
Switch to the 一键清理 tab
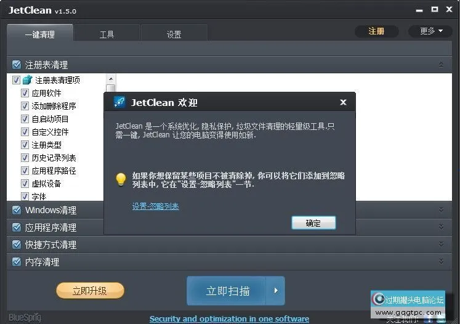coord(40,34)
